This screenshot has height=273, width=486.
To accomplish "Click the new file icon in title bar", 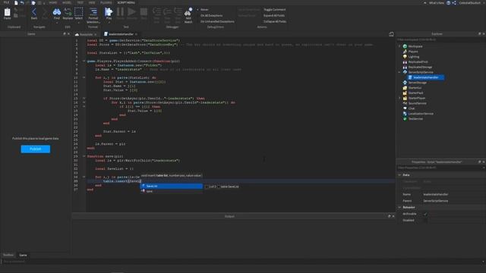I will pos(16,3).
